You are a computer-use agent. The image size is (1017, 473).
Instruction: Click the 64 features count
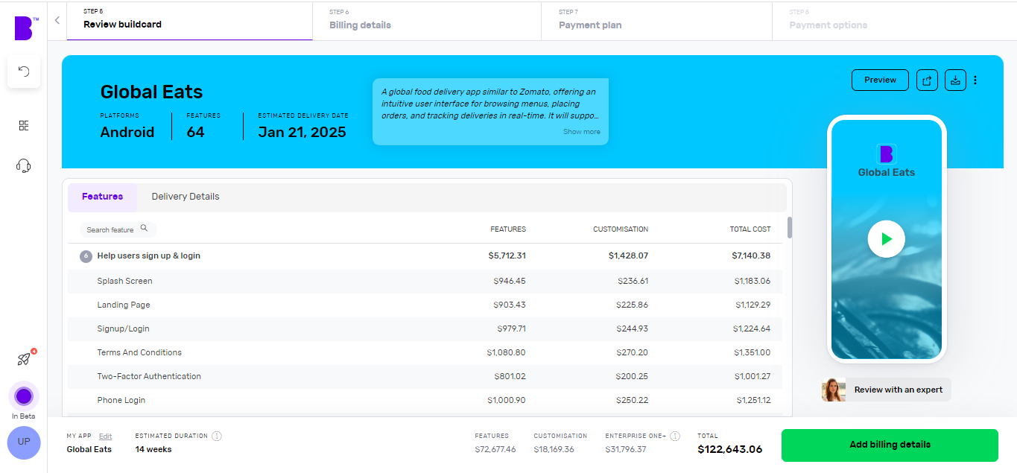[x=195, y=132]
